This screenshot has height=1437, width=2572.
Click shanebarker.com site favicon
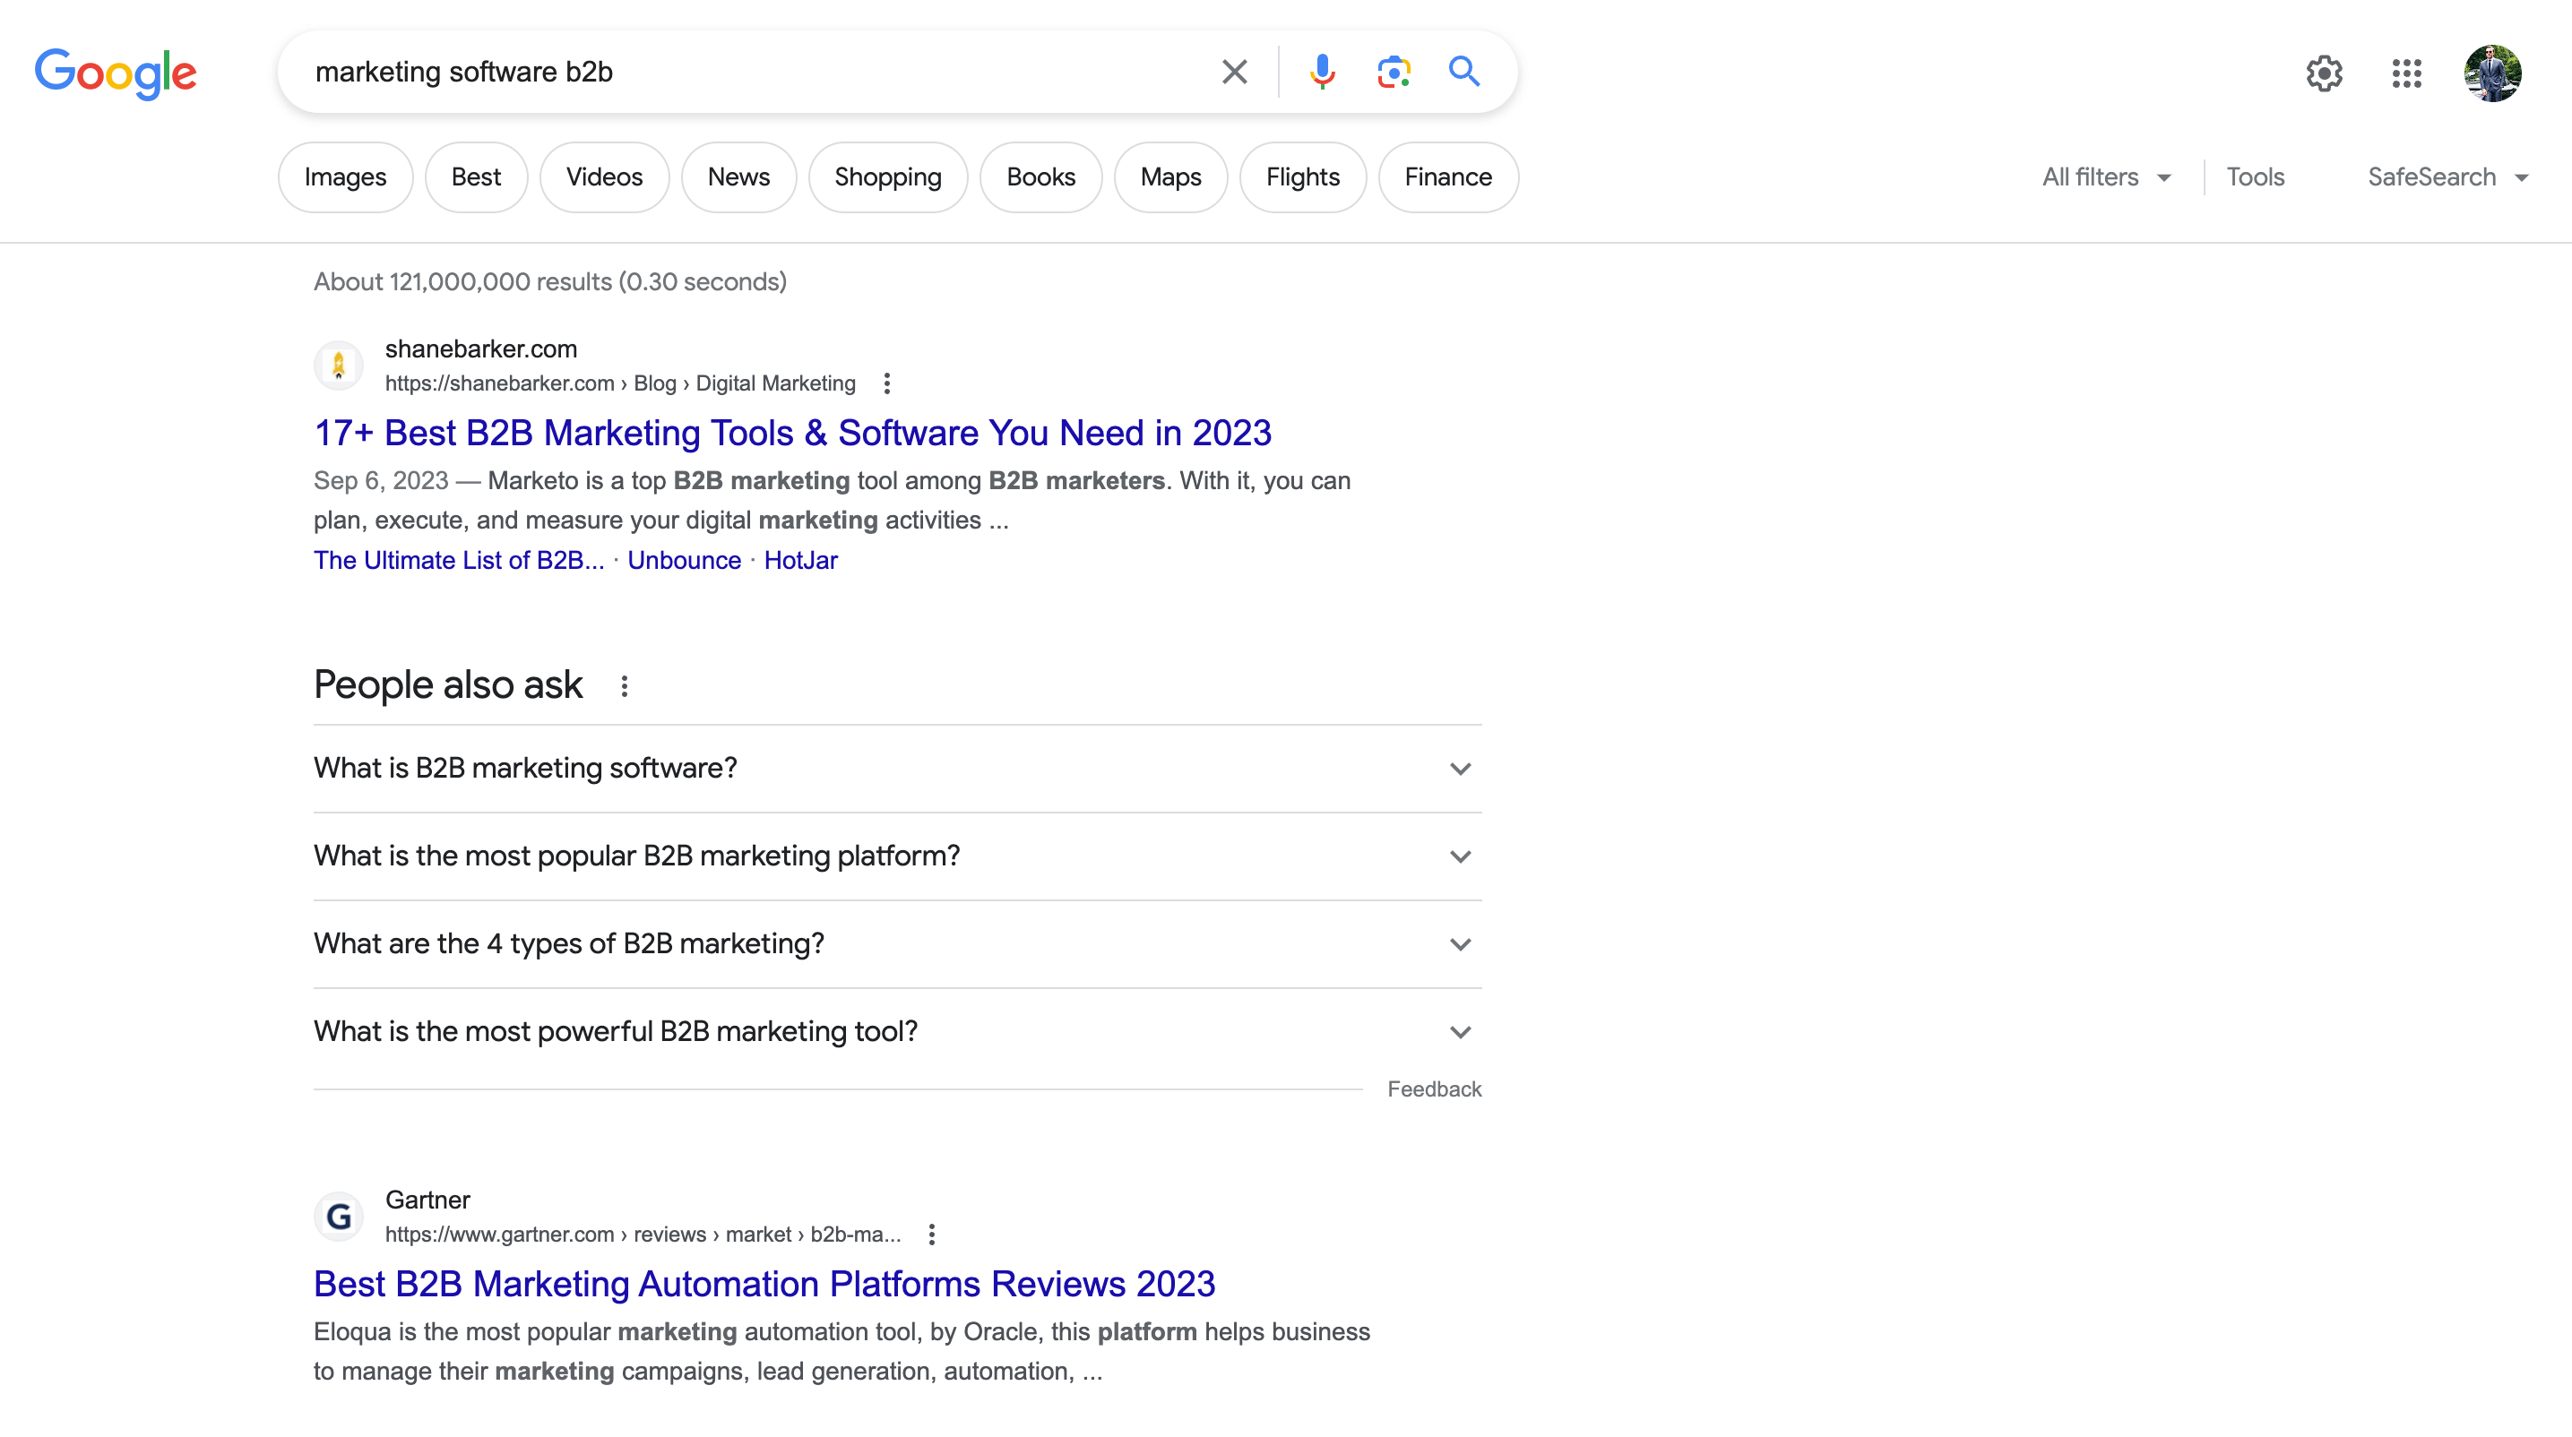click(339, 366)
